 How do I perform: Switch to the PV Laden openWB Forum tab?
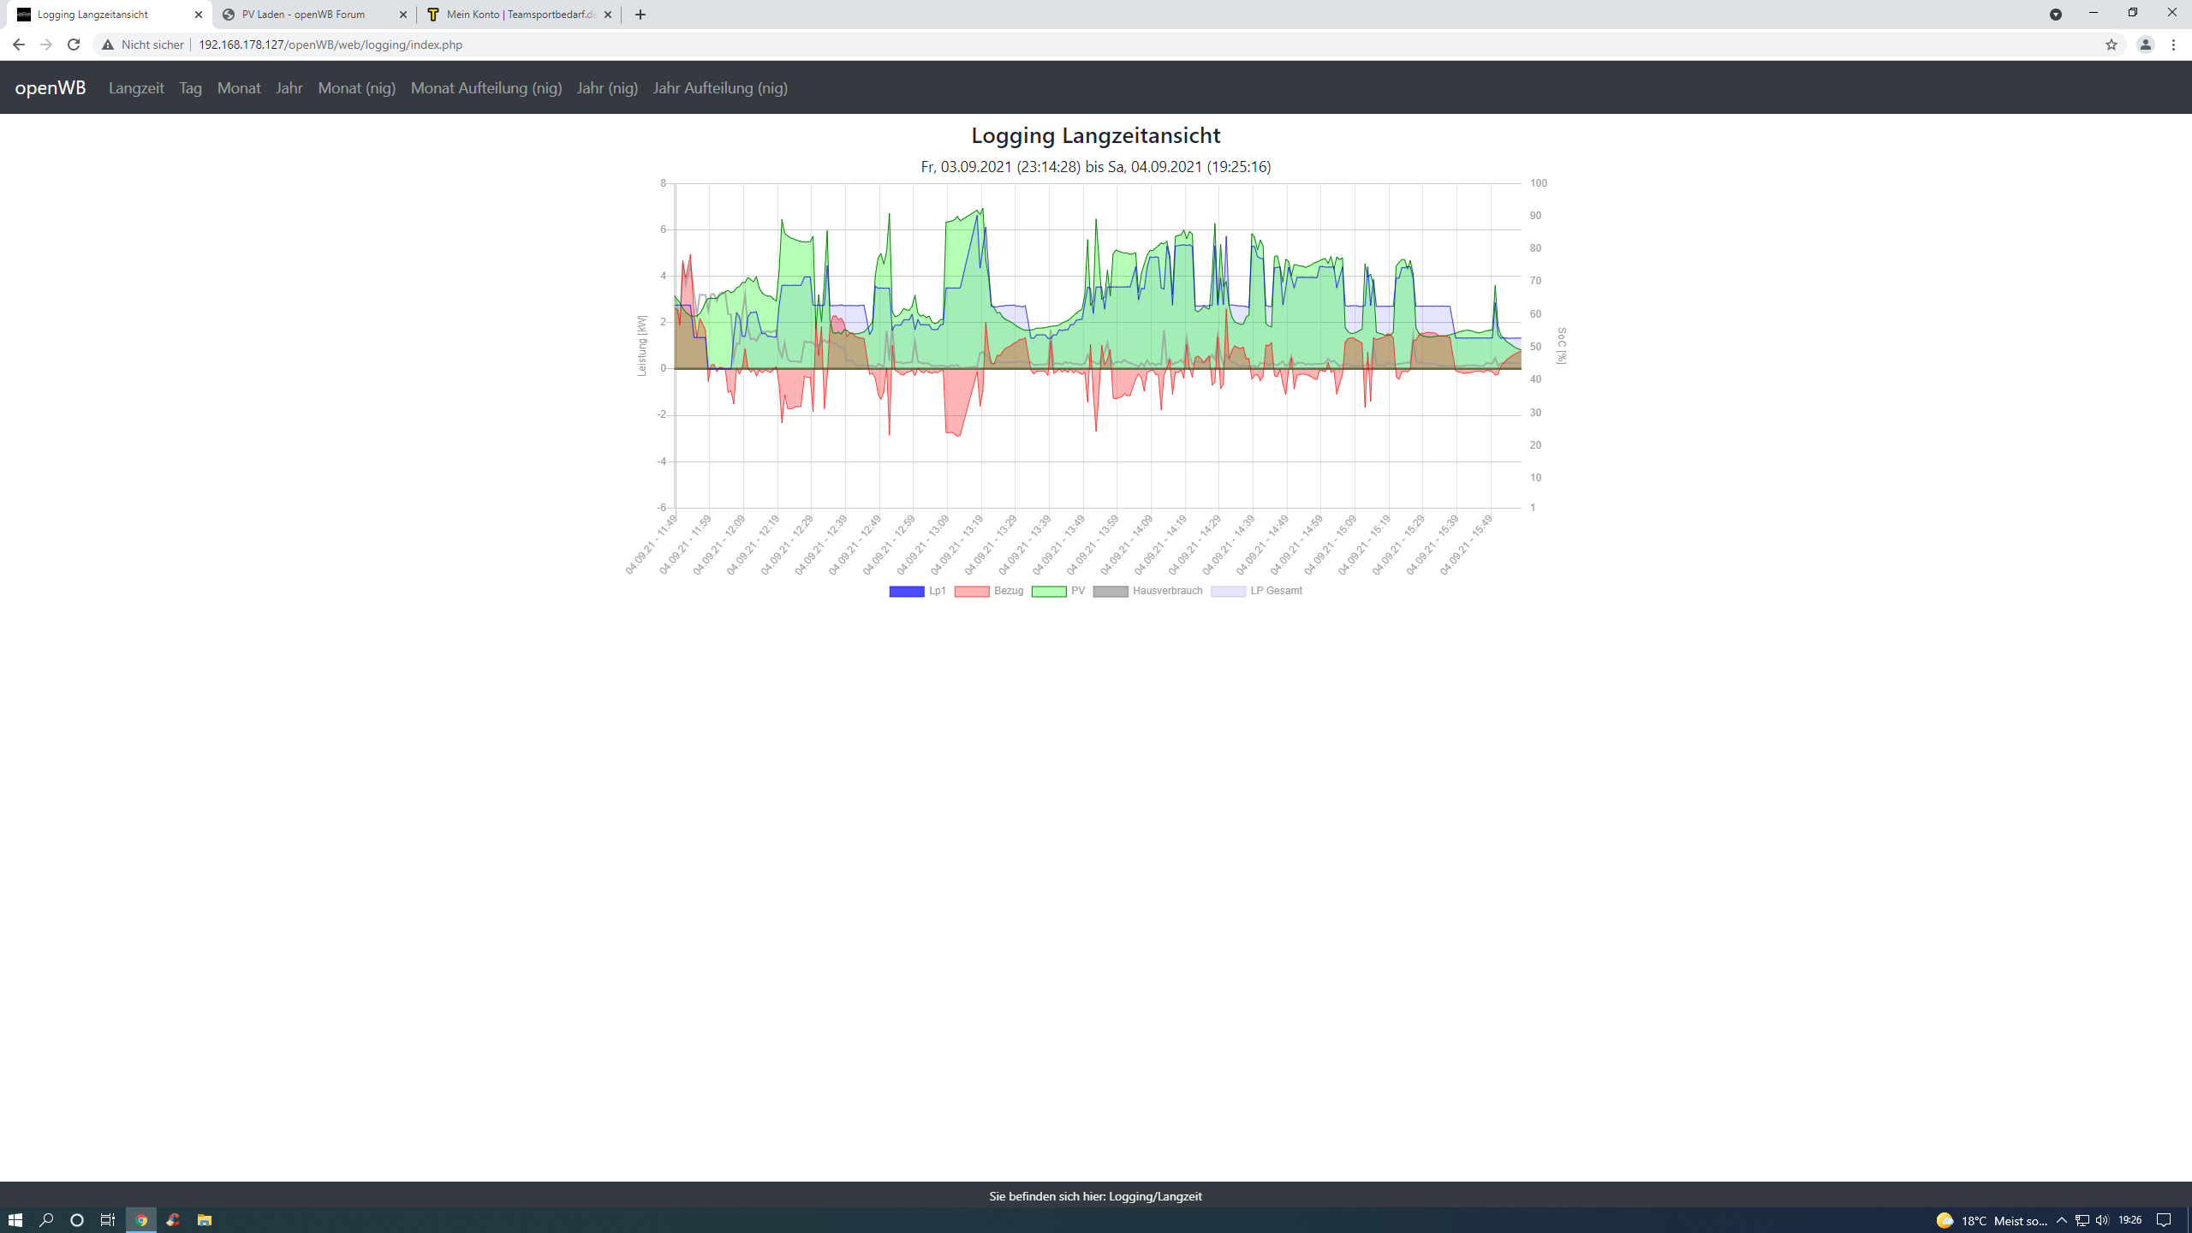(x=304, y=15)
